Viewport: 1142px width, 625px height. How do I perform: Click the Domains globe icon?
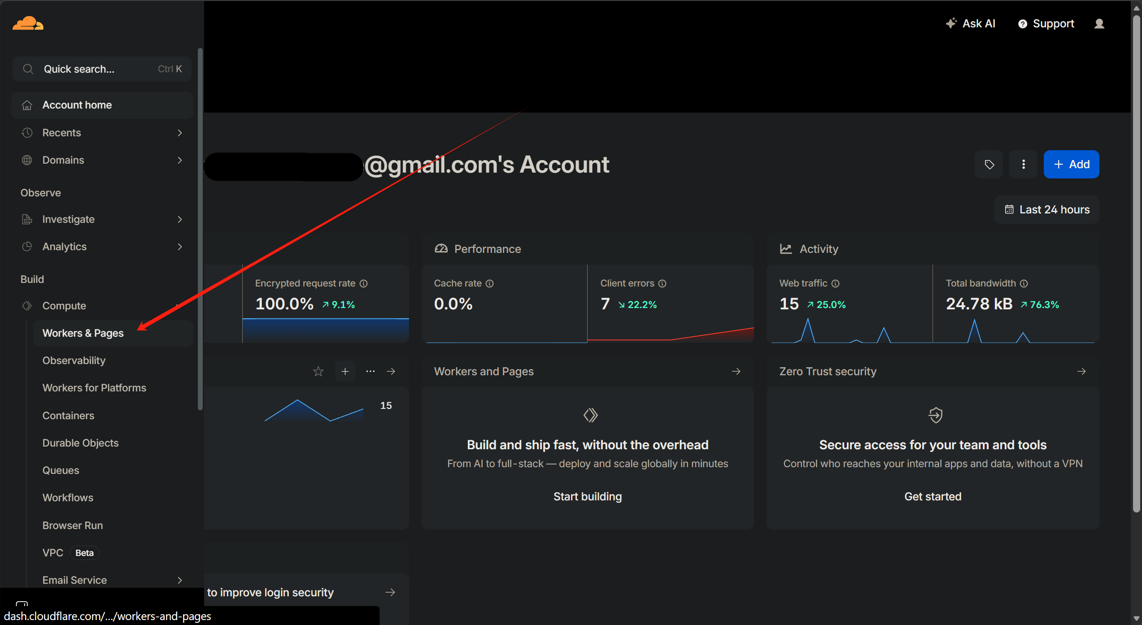pyautogui.click(x=27, y=160)
